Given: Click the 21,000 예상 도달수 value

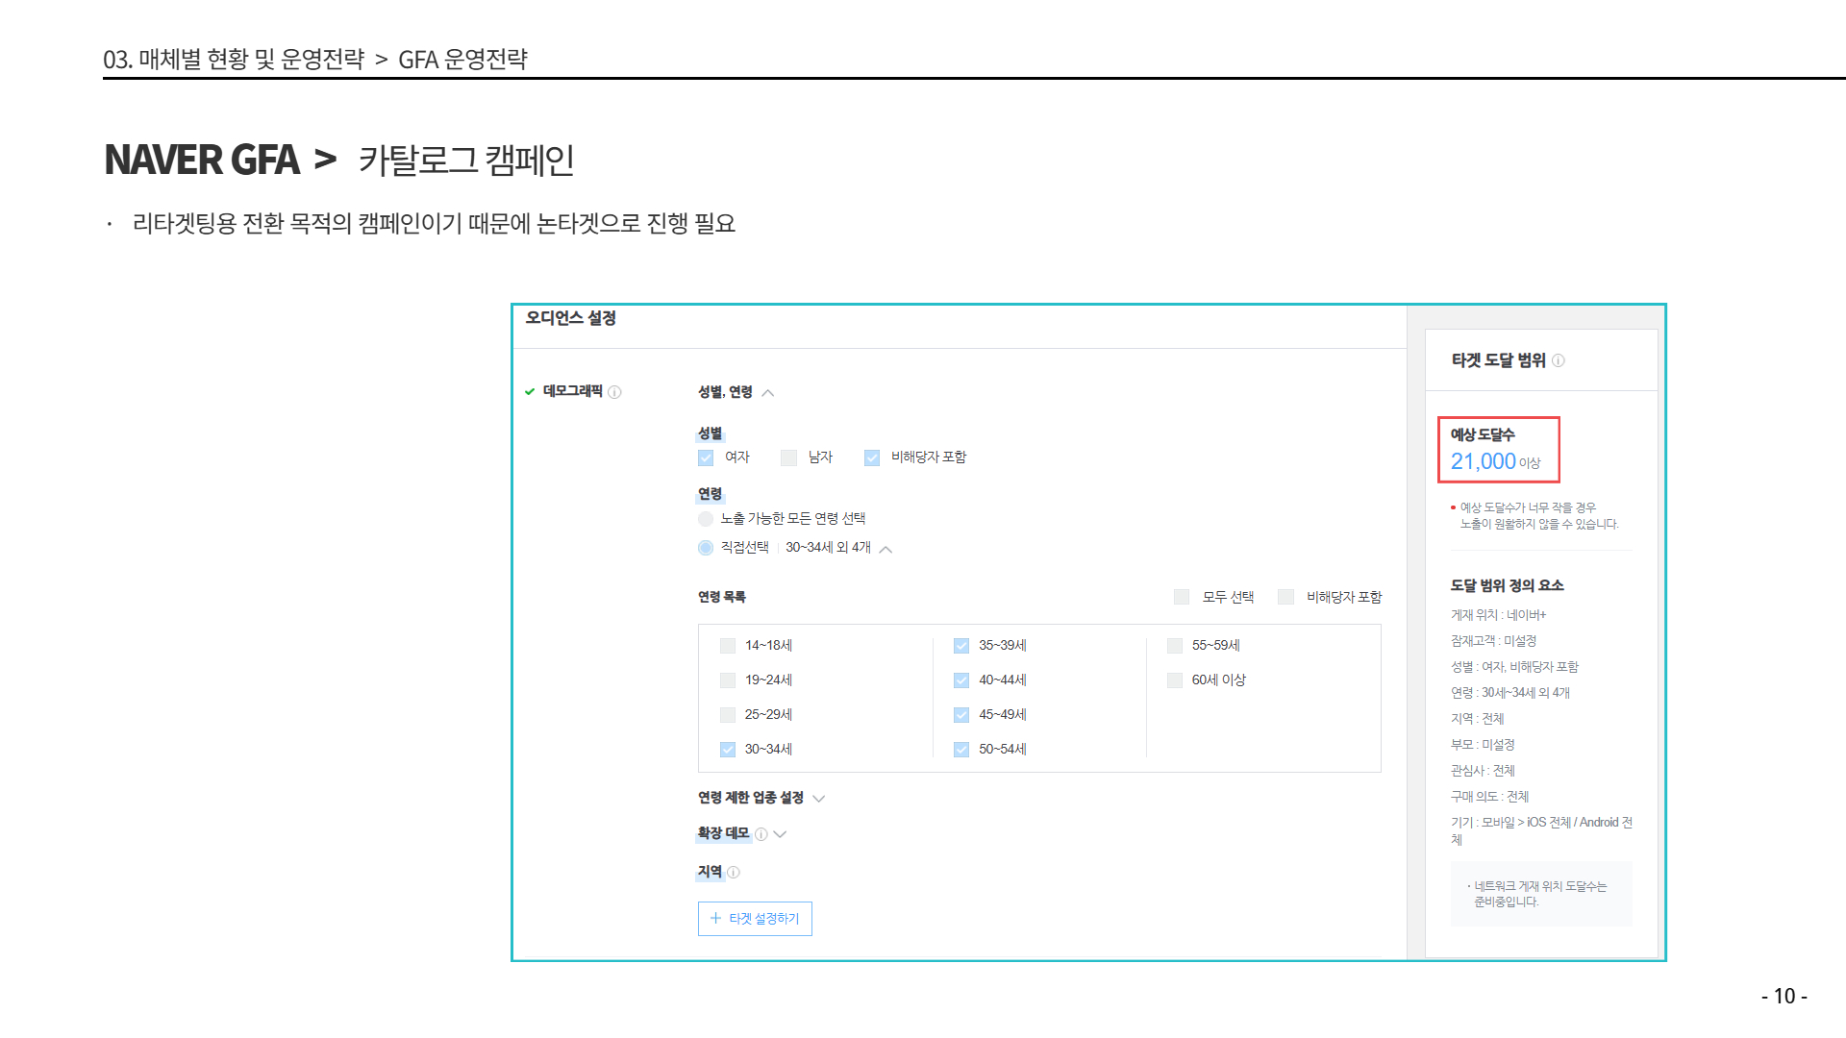Looking at the screenshot, I should (x=1483, y=461).
